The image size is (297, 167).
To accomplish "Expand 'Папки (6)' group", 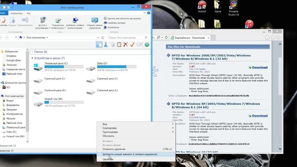I will tap(32, 51).
